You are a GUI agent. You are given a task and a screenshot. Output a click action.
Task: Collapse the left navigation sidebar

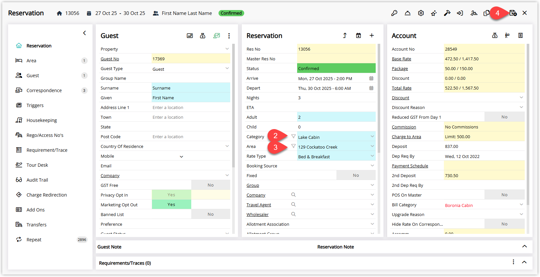point(84,33)
